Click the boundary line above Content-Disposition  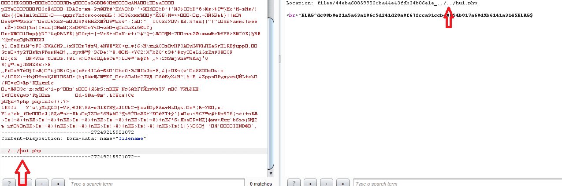coord(68,132)
